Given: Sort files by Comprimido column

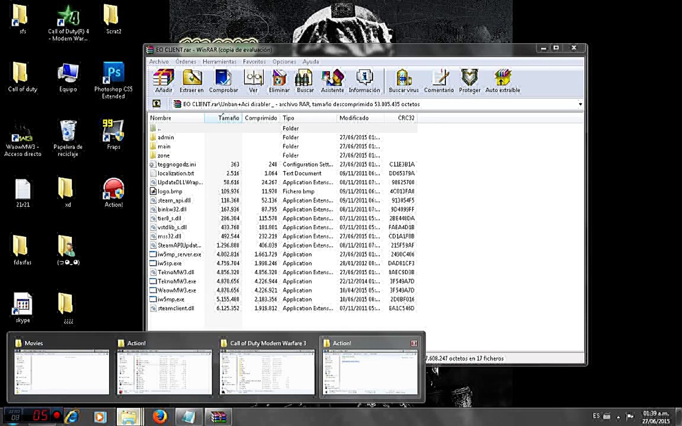Looking at the screenshot, I should 261,118.
